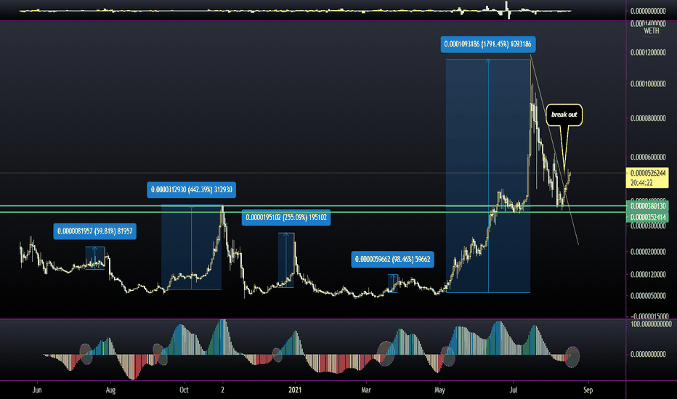Screen dimensions: 677x399
Task: Click the 0.0001000000 price axis value
Action: tap(648, 83)
